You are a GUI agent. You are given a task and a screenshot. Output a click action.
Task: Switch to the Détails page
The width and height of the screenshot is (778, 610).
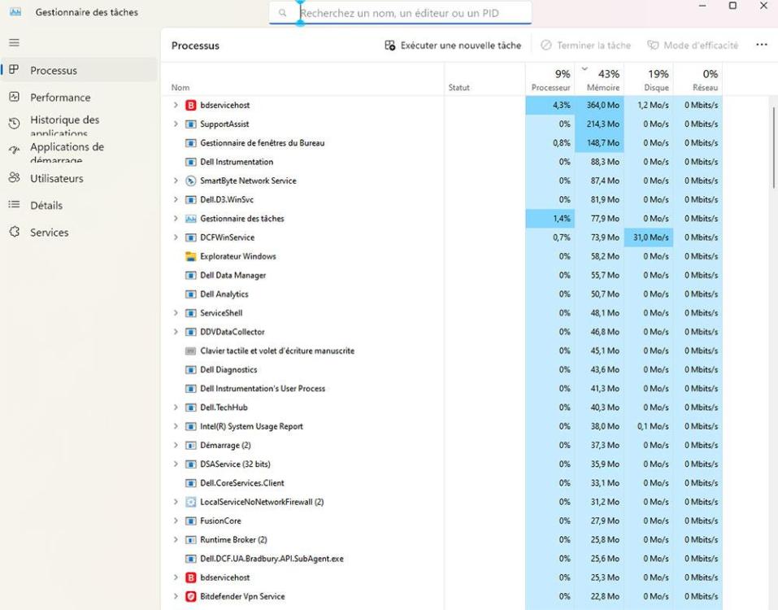pos(46,206)
